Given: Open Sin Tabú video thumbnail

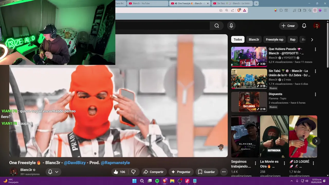Looking at the screenshot, I should (x=249, y=79).
